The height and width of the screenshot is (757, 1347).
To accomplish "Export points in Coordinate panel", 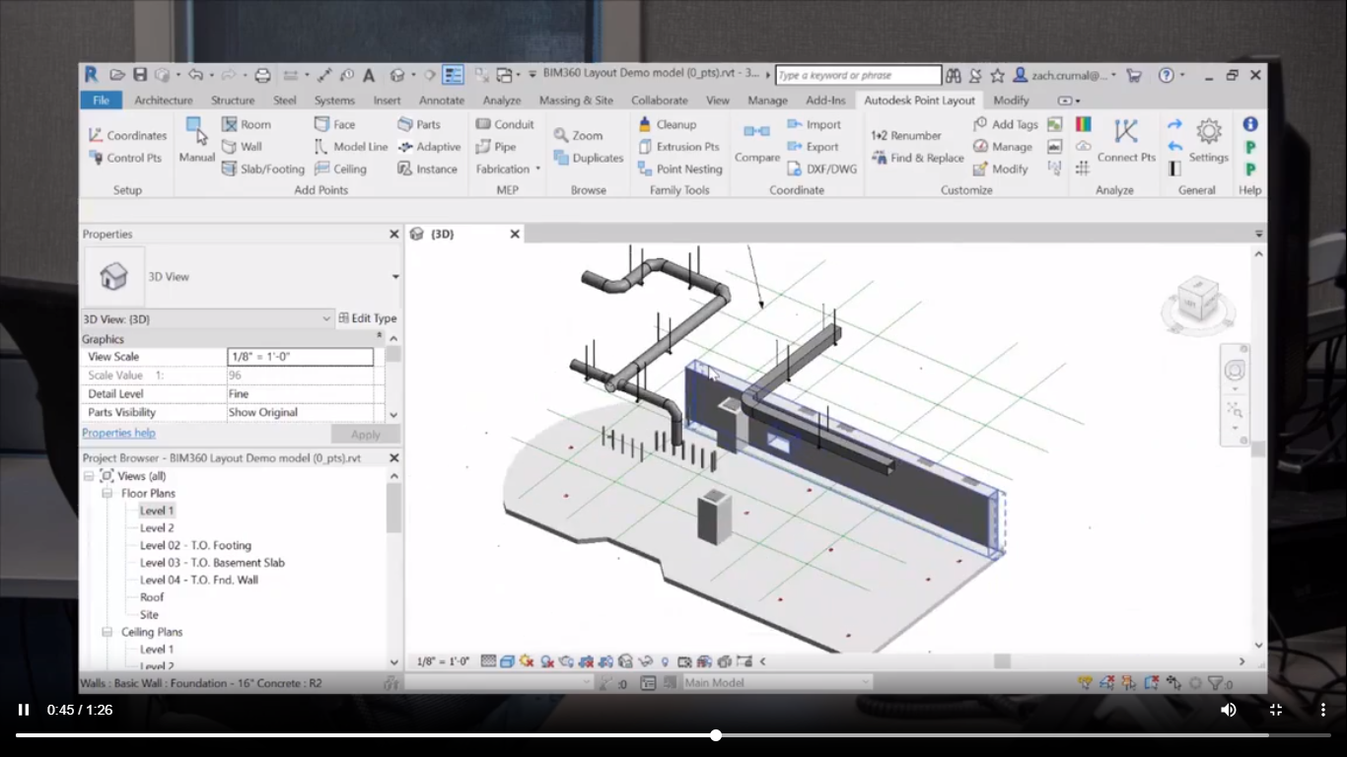I will [814, 147].
